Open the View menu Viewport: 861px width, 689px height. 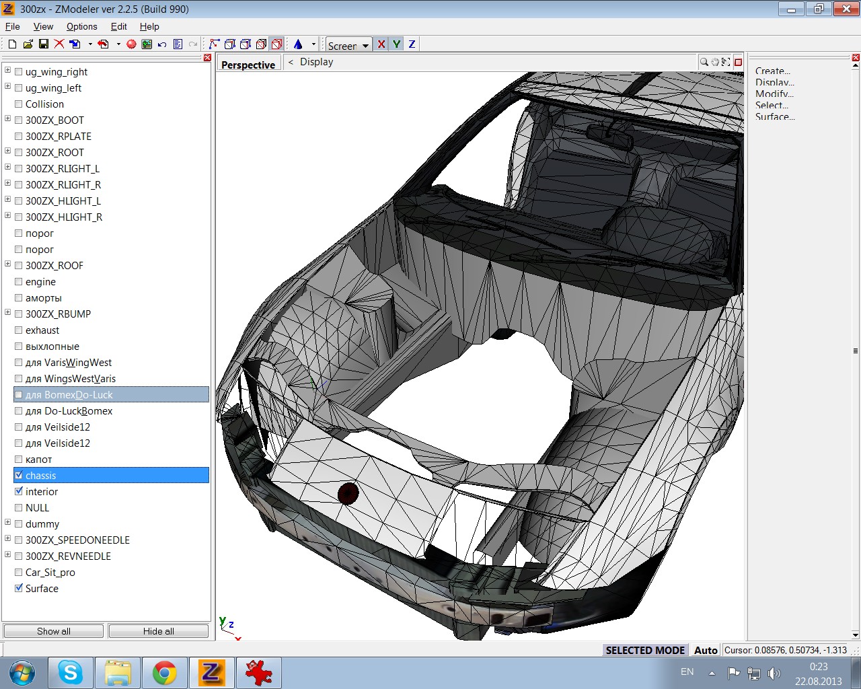[43, 26]
